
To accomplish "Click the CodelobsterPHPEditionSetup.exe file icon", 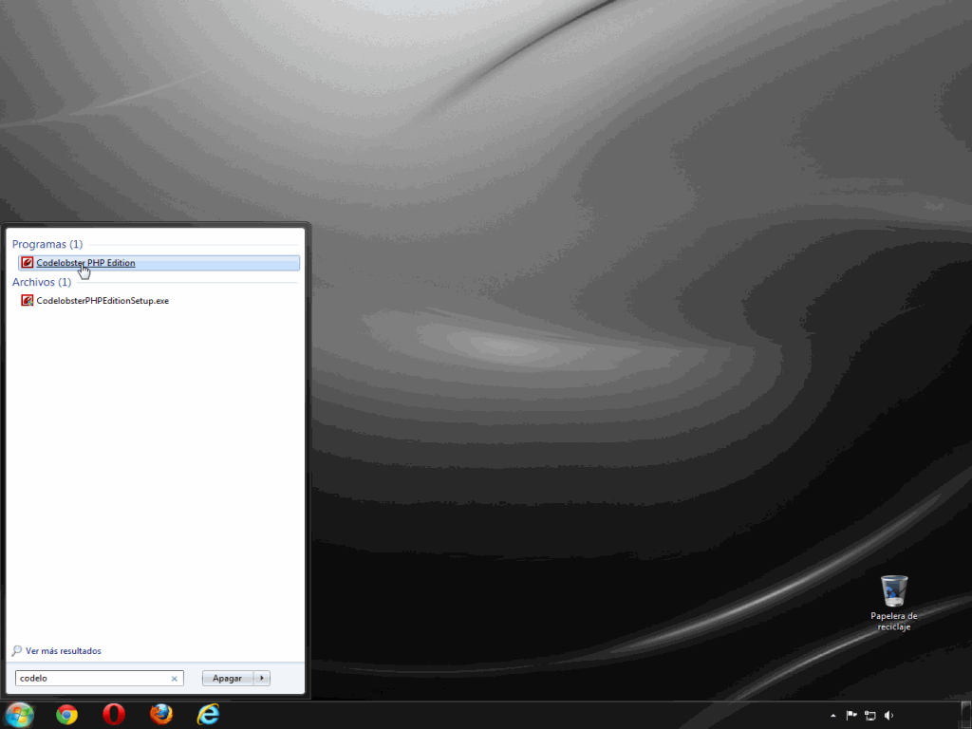I will click(28, 301).
